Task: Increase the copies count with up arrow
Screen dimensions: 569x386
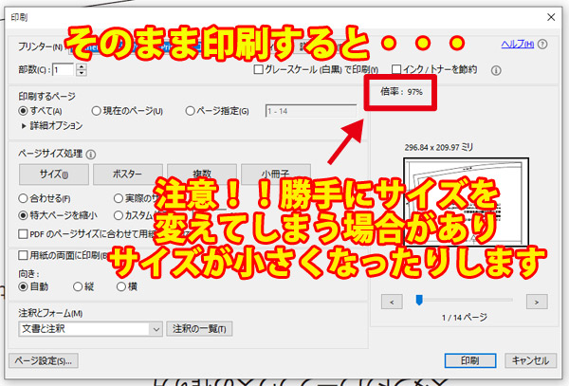Action: coord(82,66)
